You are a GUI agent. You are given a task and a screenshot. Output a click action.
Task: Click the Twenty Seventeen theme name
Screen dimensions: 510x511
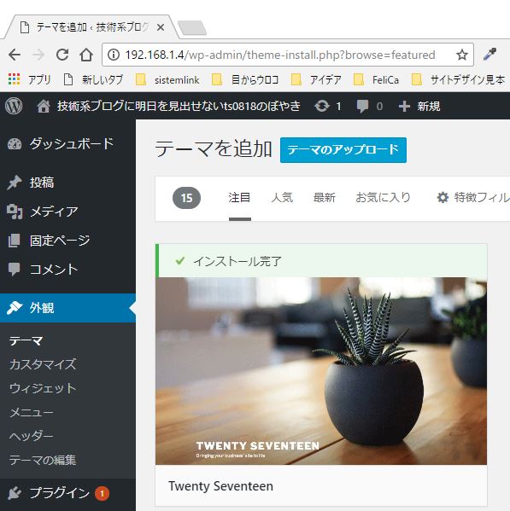click(221, 486)
